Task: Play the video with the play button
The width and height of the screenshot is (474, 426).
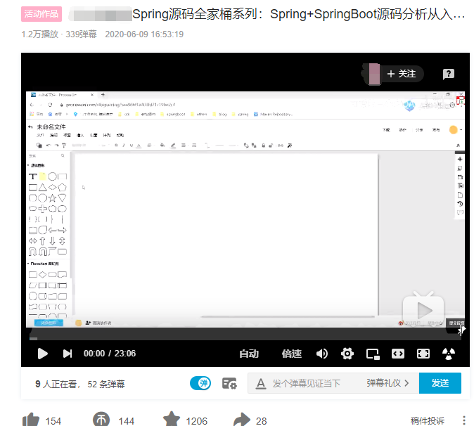Action: coord(43,354)
